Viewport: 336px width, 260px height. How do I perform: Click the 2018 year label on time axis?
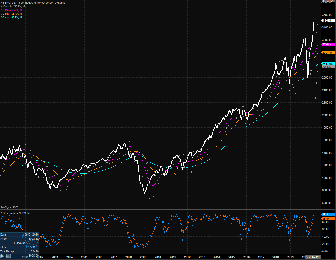point(276,257)
